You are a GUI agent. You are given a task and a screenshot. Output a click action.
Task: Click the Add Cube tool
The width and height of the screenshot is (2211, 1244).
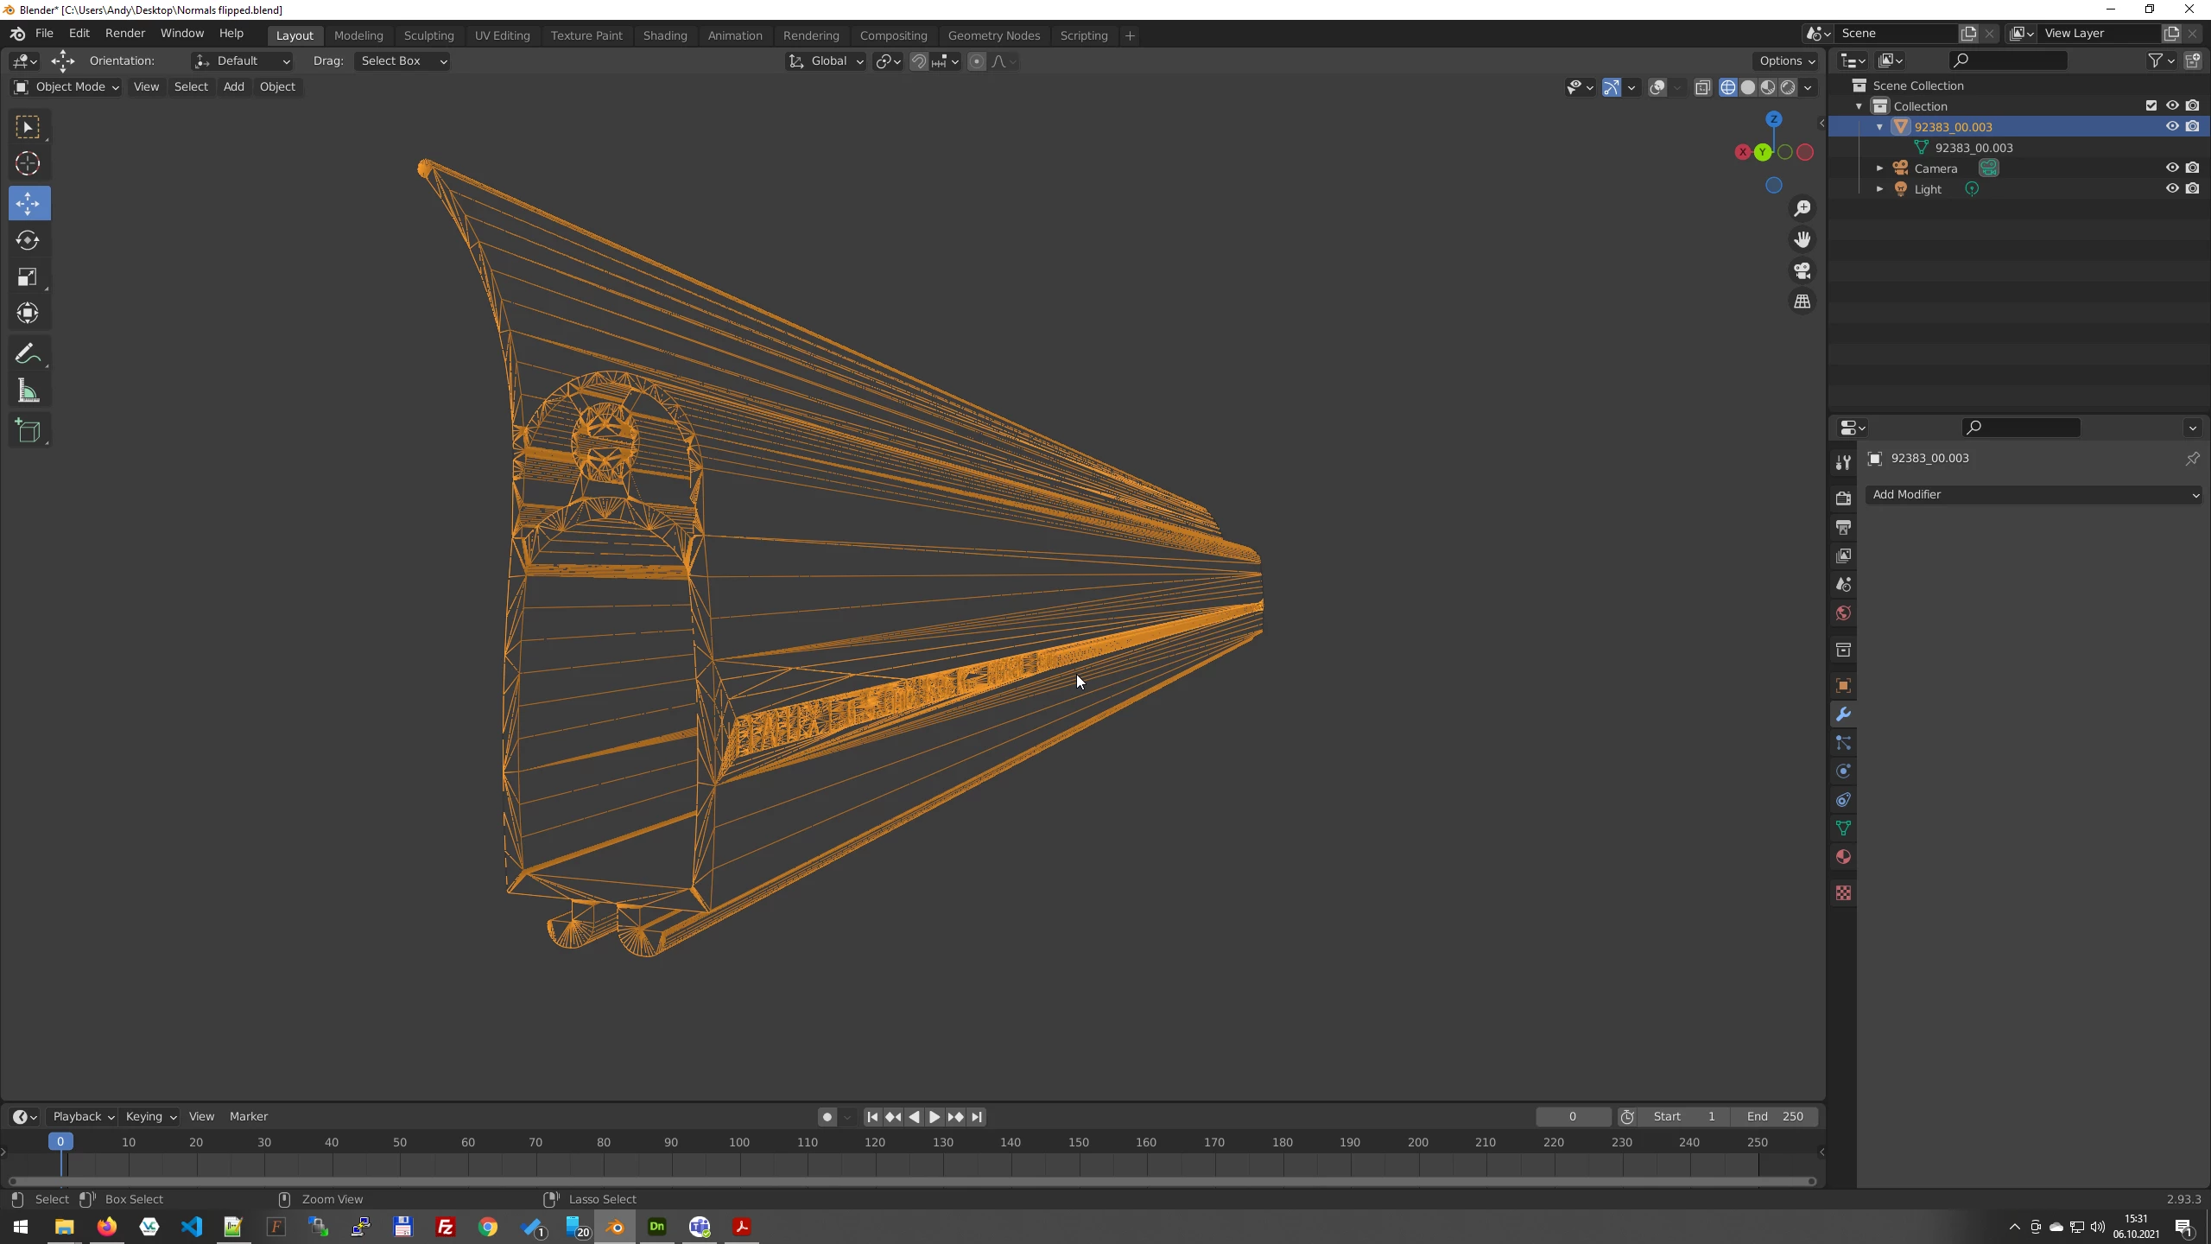click(28, 431)
